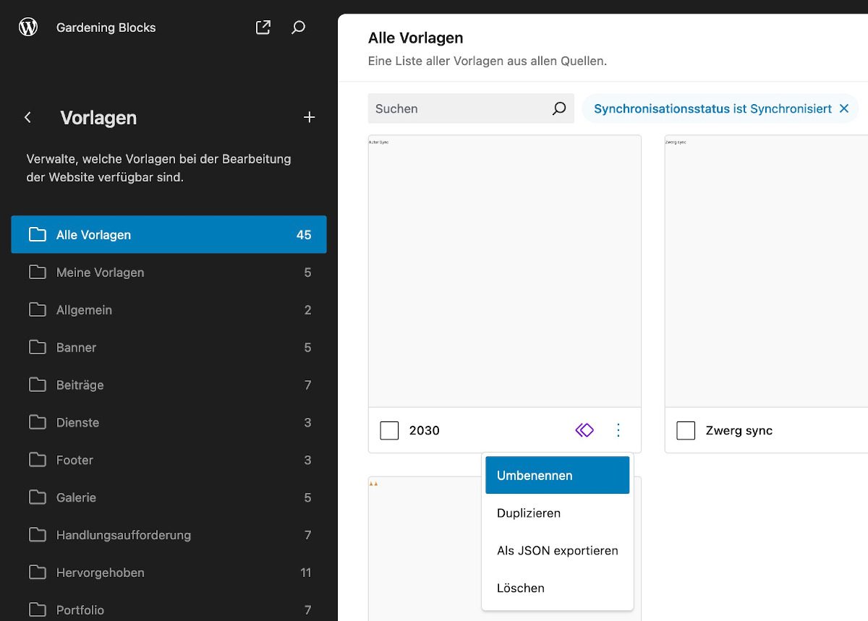Select the checkbox for Zwerg sync

click(x=686, y=430)
